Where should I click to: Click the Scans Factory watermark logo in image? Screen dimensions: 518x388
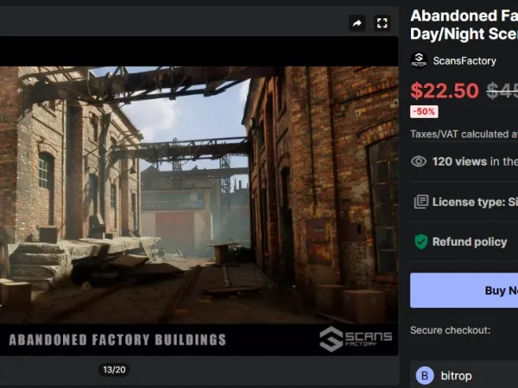point(356,339)
